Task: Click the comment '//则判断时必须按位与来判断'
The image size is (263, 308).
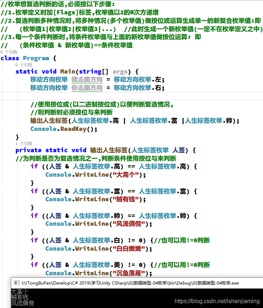Action: [x=71, y=113]
